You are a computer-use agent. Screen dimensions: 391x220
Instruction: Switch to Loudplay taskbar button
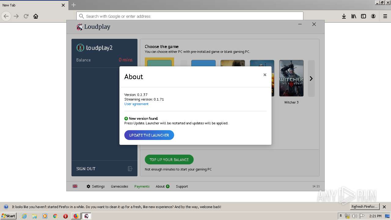point(86,216)
